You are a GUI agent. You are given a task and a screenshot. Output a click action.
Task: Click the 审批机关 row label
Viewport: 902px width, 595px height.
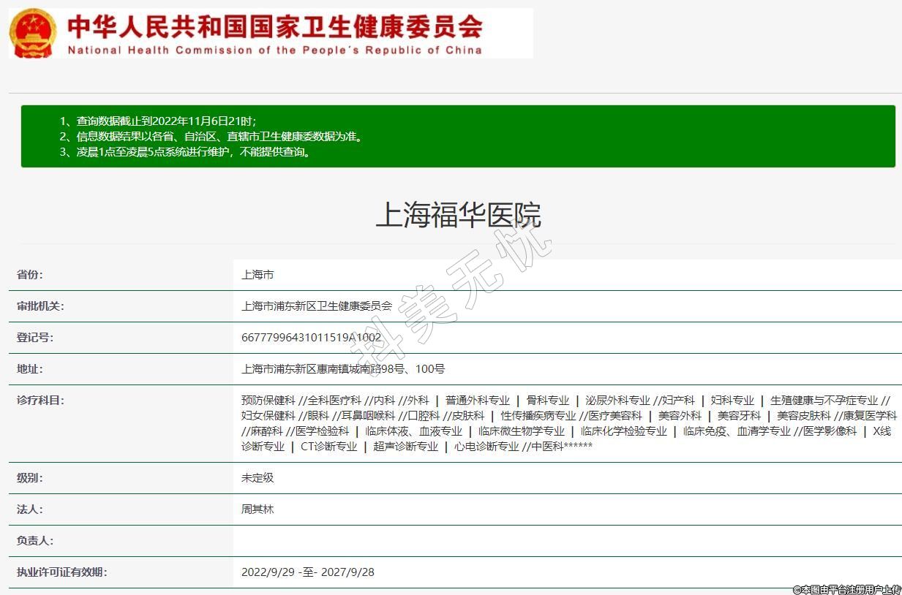coord(40,306)
